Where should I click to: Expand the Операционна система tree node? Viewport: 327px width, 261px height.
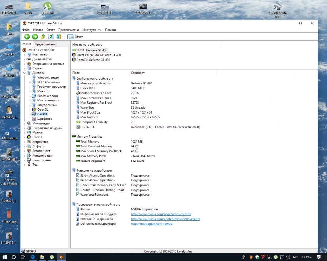click(24, 64)
